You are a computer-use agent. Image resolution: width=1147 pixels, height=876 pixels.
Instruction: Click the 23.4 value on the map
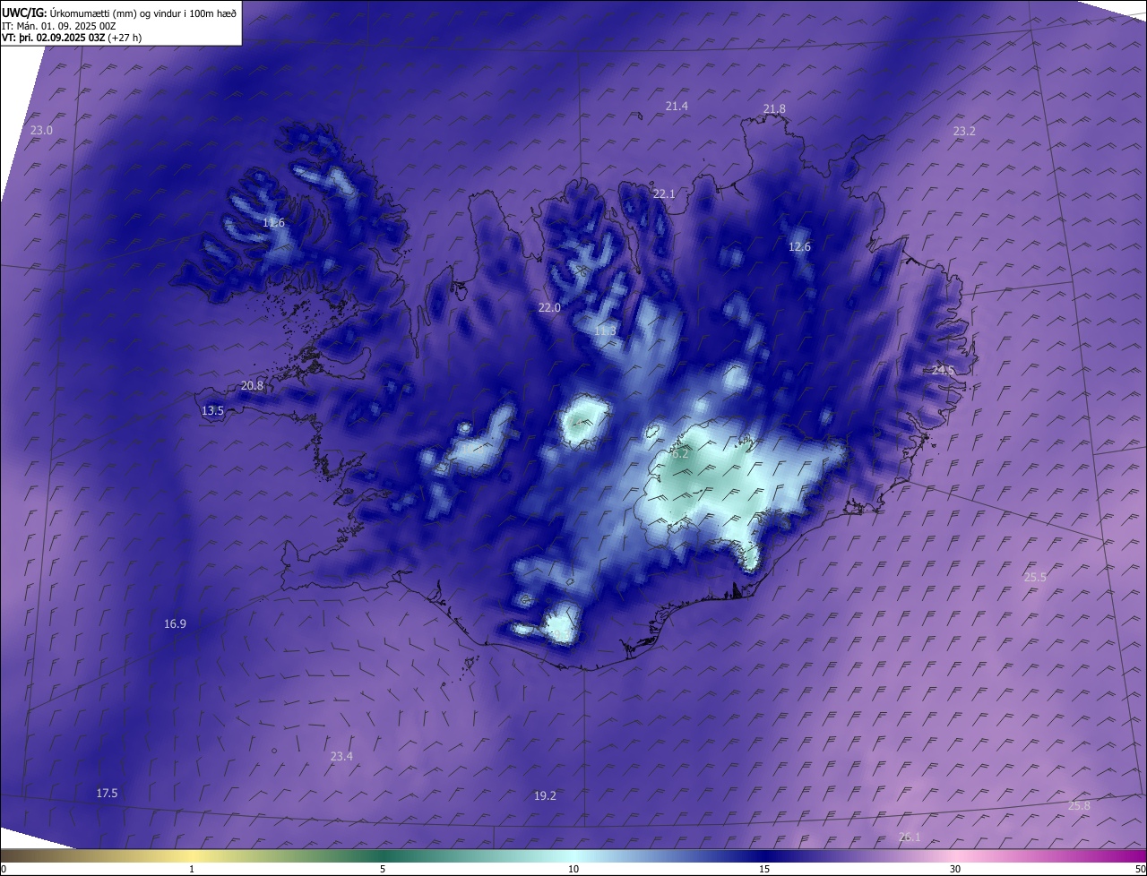pyautogui.click(x=341, y=757)
